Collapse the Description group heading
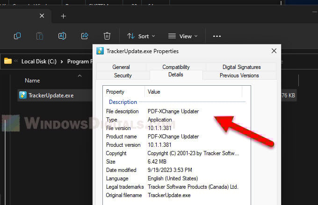 coord(123,102)
